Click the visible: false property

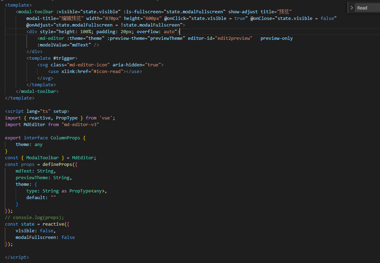(x=36, y=231)
